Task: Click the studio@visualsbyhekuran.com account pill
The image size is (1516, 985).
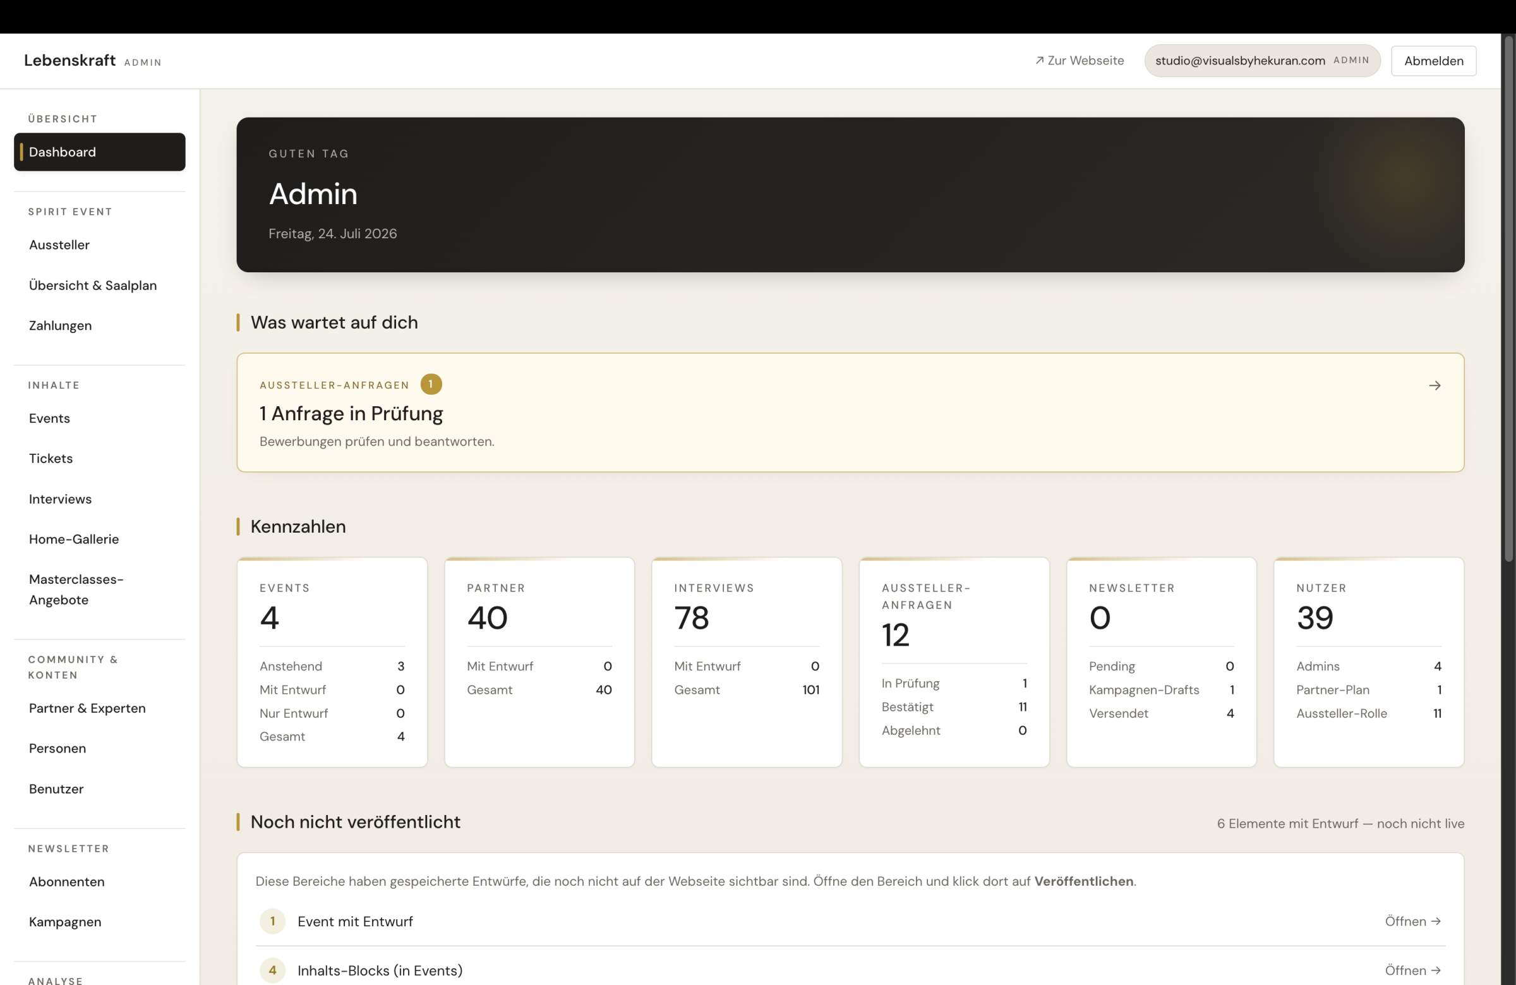Action: click(x=1262, y=61)
